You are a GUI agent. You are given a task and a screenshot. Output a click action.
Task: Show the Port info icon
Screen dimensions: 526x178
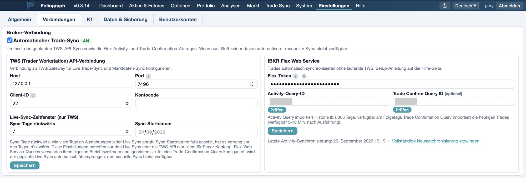click(x=148, y=76)
